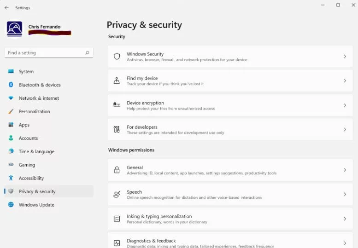358x248 pixels.
Task: Select Personalization in sidebar
Action: [x=49, y=111]
